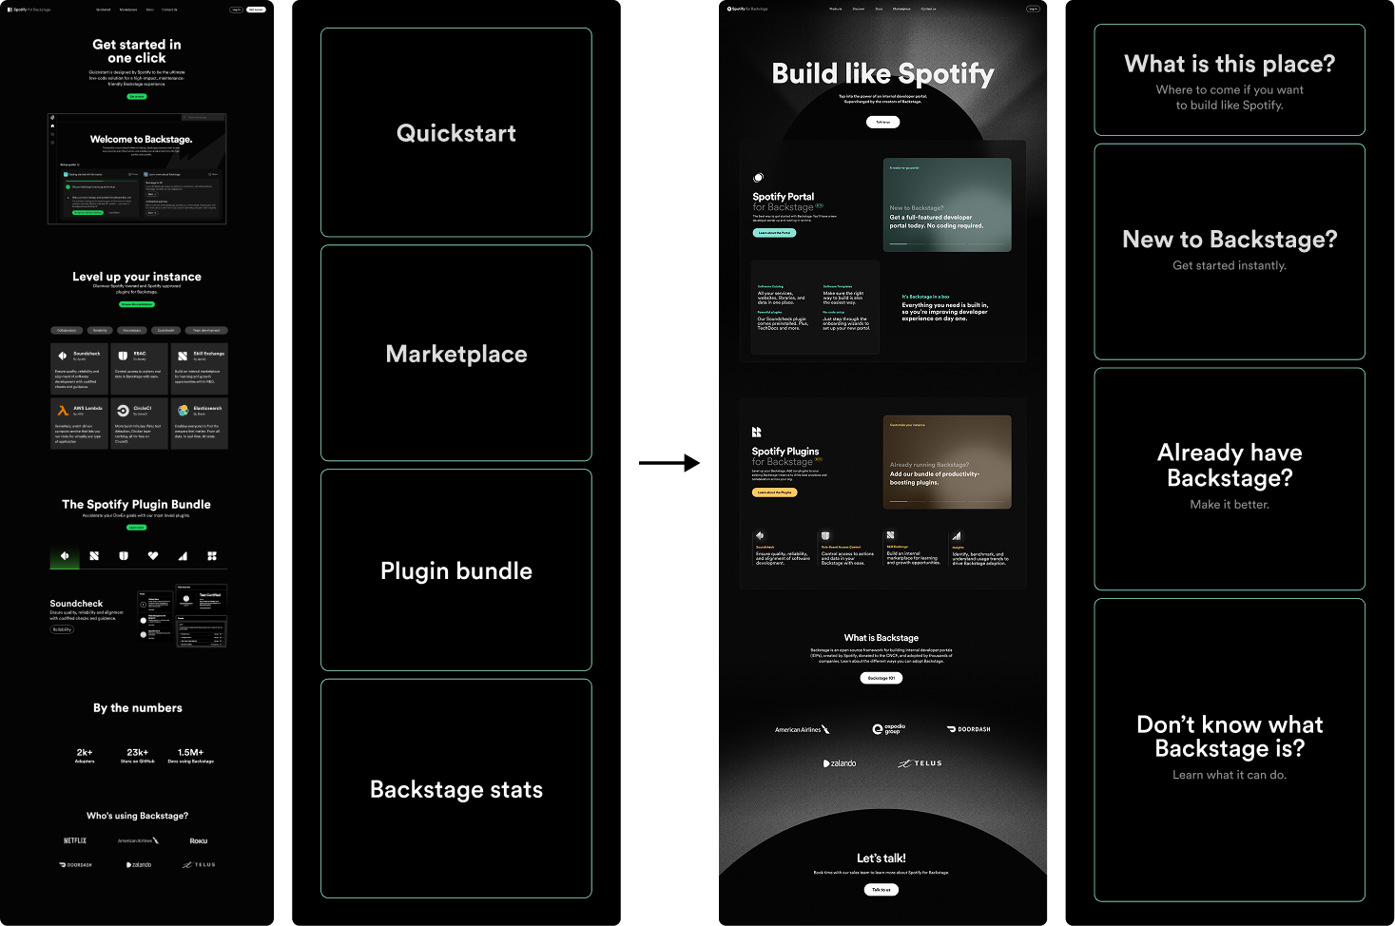Click the four-squares icon in Plugin Bundle tabs

[x=212, y=556]
